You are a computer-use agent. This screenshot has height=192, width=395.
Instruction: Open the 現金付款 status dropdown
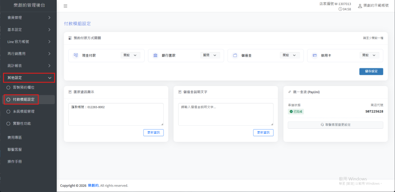[x=130, y=56]
